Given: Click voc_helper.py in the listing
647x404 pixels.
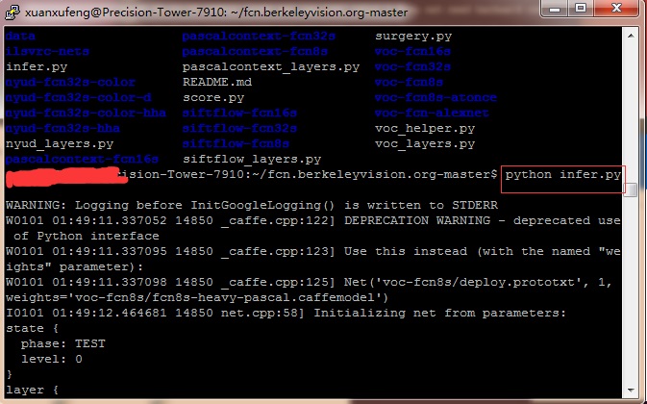Looking at the screenshot, I should tap(425, 128).
